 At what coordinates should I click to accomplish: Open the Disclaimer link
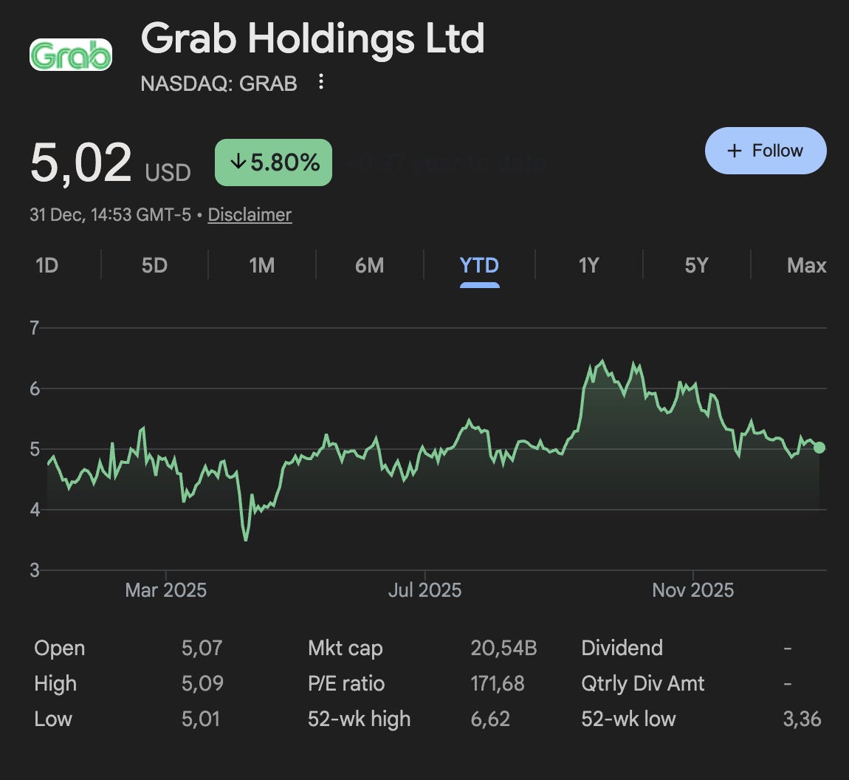click(x=250, y=215)
